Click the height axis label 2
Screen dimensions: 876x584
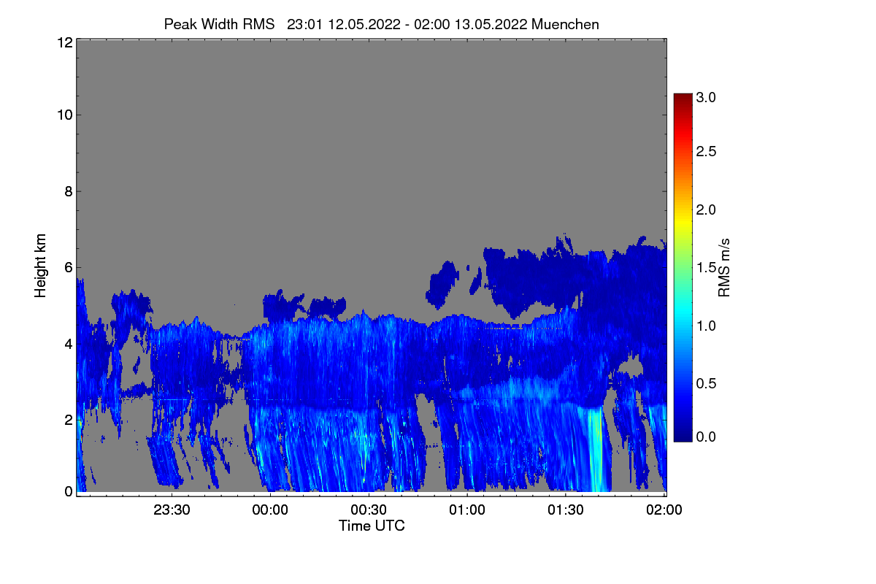tap(68, 420)
